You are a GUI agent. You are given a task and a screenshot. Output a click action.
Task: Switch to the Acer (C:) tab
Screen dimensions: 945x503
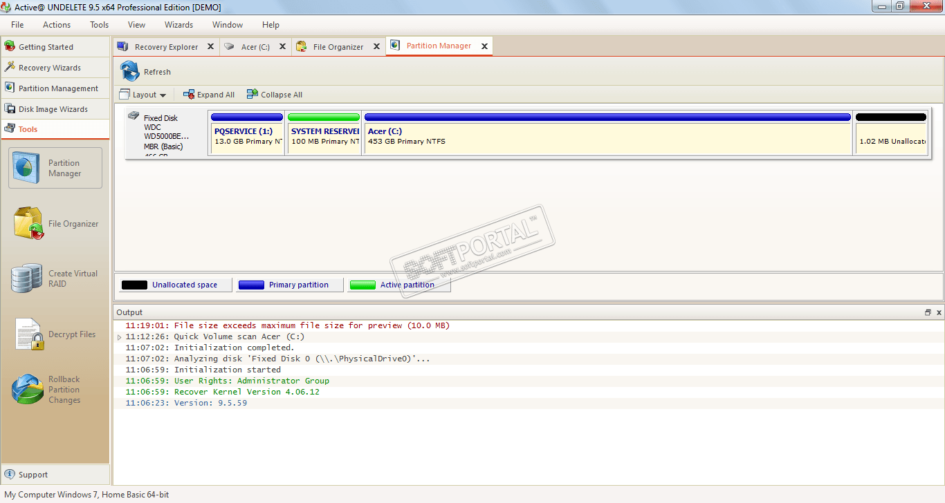tap(255, 46)
